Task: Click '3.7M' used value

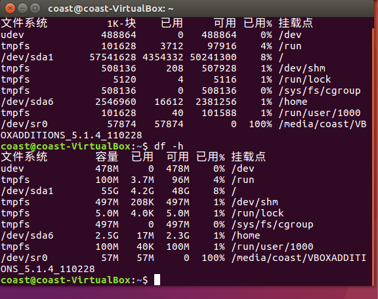Action: (142, 180)
